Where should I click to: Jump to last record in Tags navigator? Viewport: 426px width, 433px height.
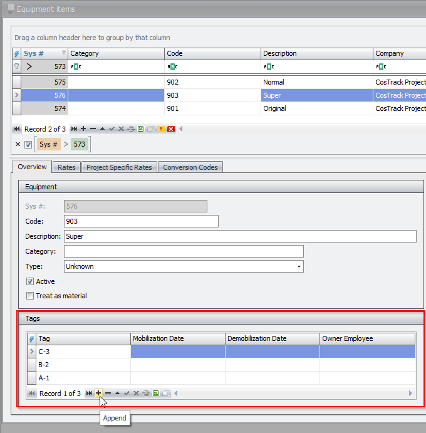tap(89, 394)
